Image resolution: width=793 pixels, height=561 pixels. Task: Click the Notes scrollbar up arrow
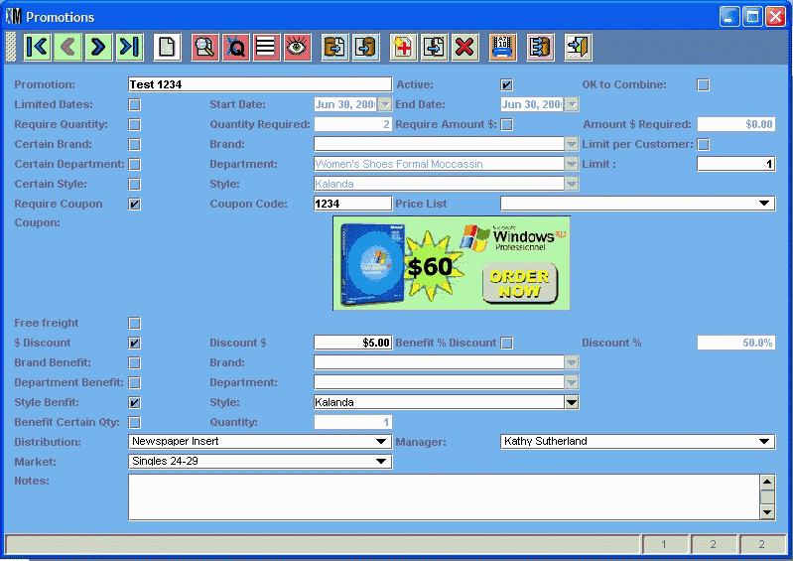(767, 482)
